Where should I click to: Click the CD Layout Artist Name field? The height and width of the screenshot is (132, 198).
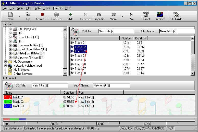[111, 85]
